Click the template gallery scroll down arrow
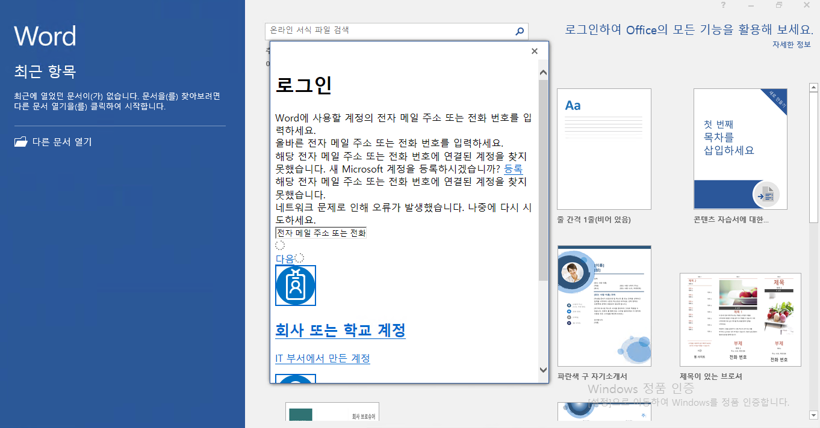The image size is (820, 428). click(813, 415)
